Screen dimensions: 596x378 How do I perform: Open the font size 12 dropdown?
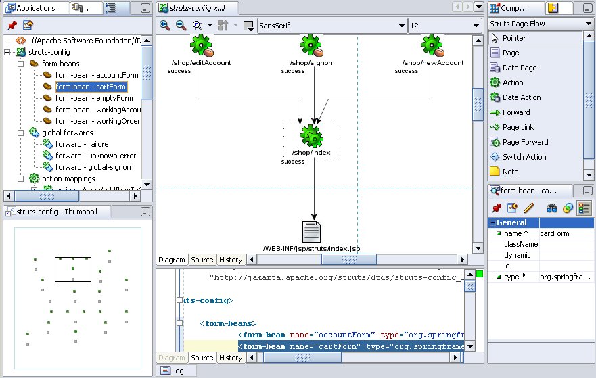(476, 26)
